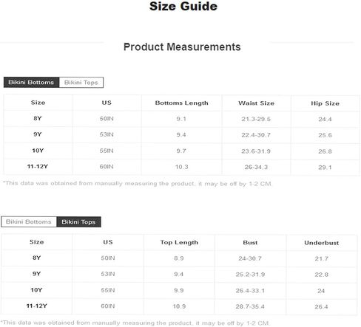The height and width of the screenshot is (327, 361).
Task: Click the 29.1 hip size value
Action: pos(325,168)
